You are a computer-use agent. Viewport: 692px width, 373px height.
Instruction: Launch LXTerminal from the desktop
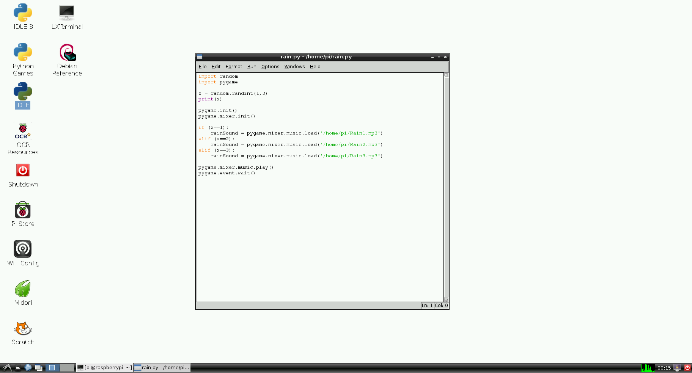pyautogui.click(x=67, y=16)
